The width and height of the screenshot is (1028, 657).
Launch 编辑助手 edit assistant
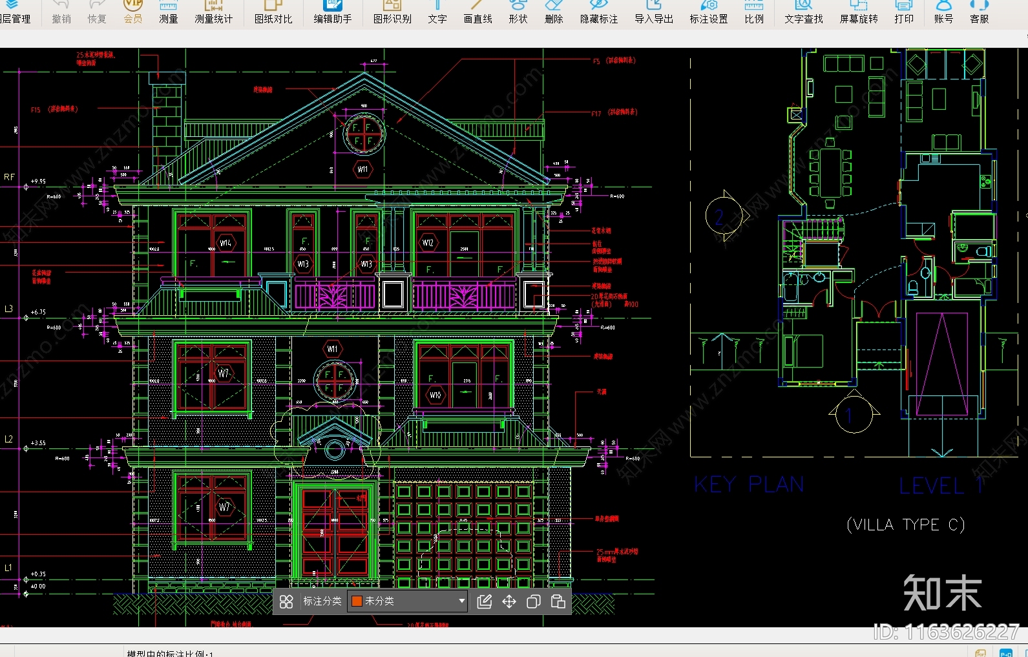333,13
